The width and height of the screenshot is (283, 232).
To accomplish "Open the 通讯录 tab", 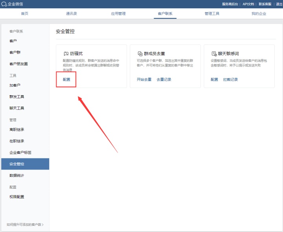I will (x=71, y=13).
